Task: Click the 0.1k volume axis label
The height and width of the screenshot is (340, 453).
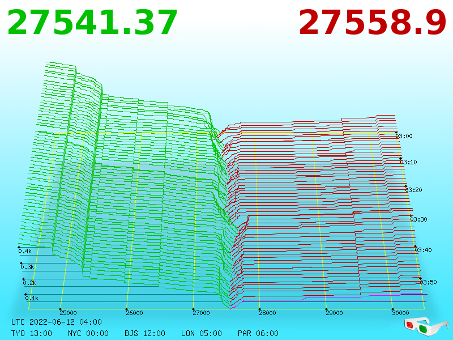Action: pos(32,299)
